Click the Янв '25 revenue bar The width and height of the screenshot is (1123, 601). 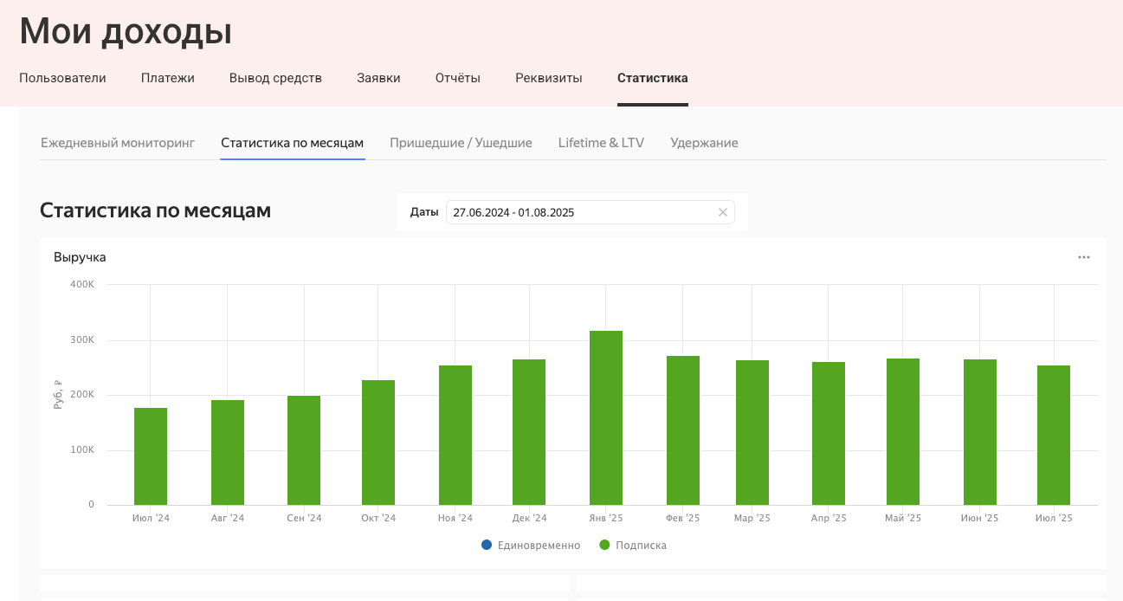606,417
